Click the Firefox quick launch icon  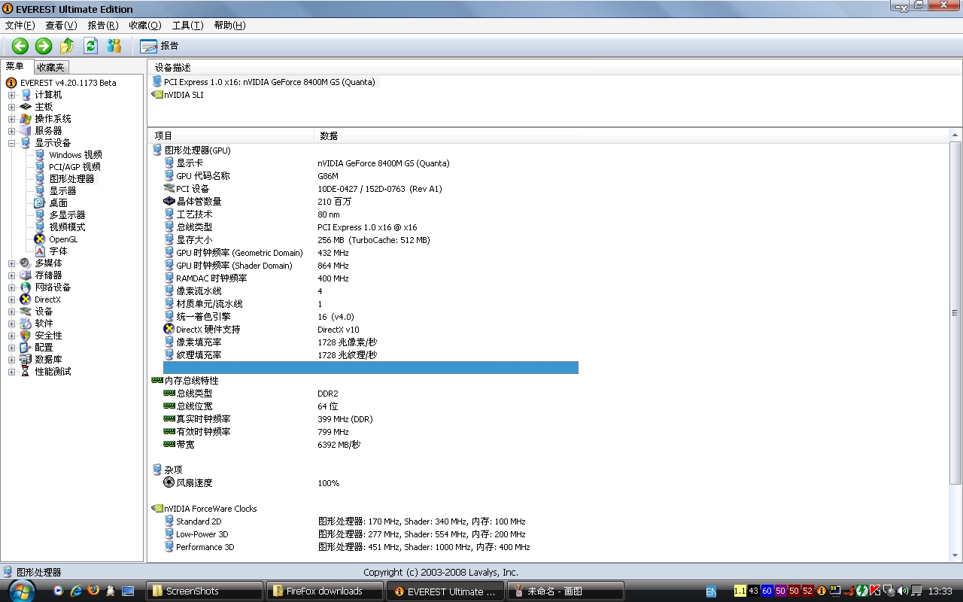tap(93, 591)
